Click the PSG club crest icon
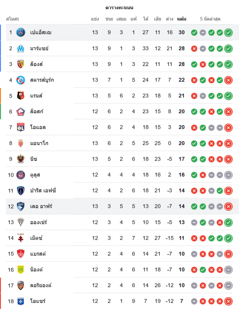Screen dimensions: 239x313 (21, 33)
